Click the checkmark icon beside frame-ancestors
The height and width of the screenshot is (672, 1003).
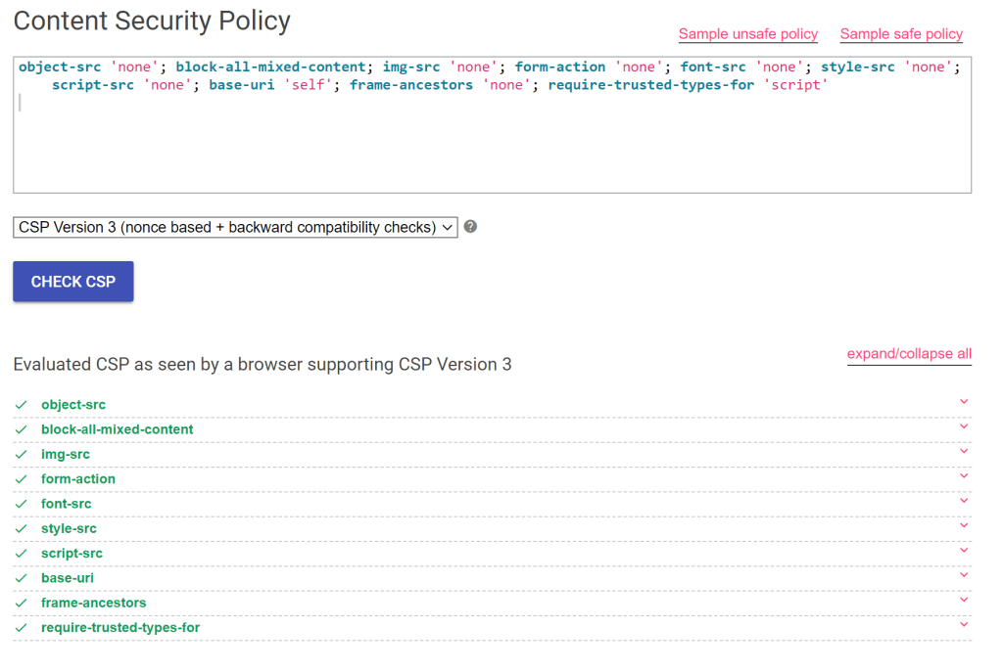21,604
